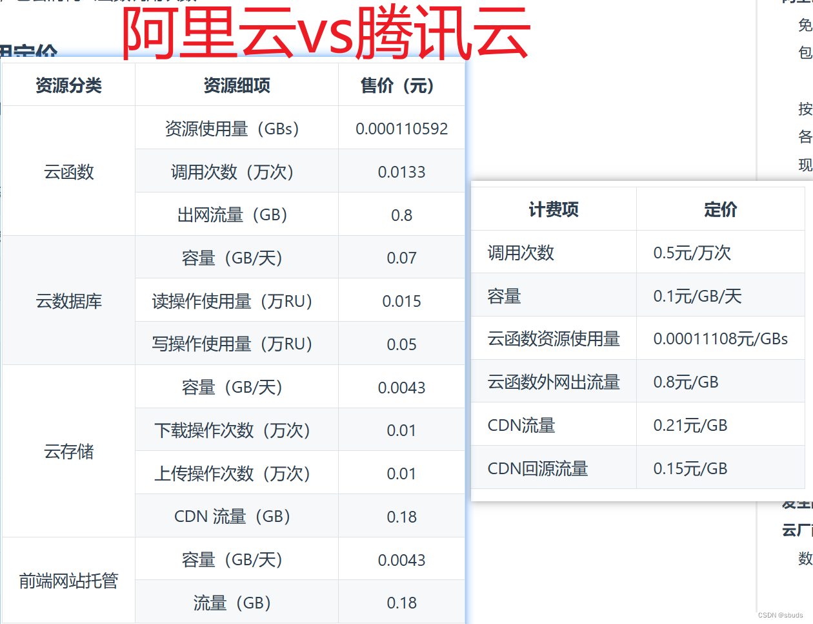Image resolution: width=813 pixels, height=624 pixels.
Task: Click the price 0.000110592
Action: tap(401, 129)
